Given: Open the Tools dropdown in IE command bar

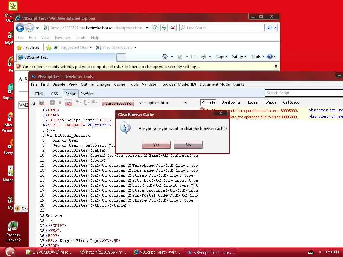Looking at the screenshot, I should (x=258, y=57).
